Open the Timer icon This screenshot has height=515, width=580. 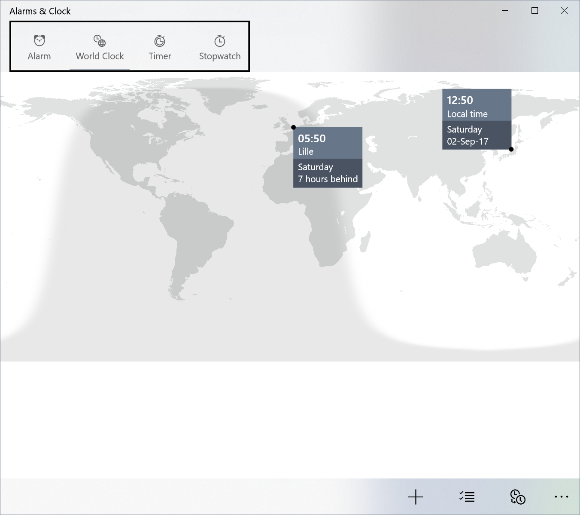(x=160, y=41)
